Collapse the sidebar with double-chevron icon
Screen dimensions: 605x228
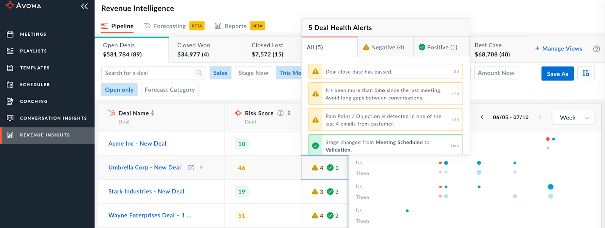pos(84,6)
